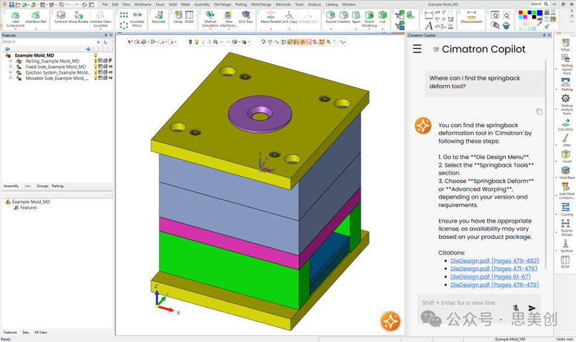This screenshot has height=342, width=576.
Task: Open the Activate Main Assembly dropdown arrow
Action: (100, 28)
